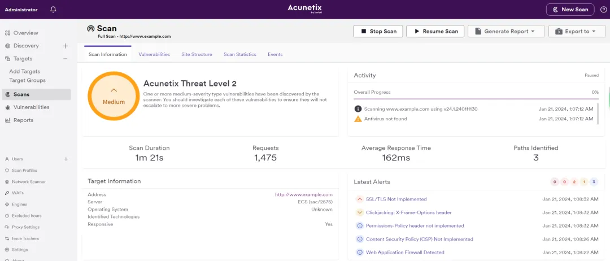
Task: Click the Administrator account label
Action: (21, 10)
